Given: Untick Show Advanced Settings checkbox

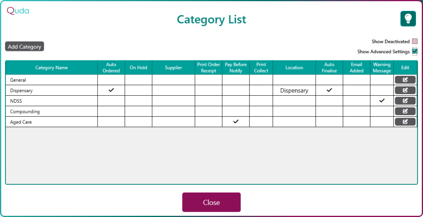Looking at the screenshot, I should click(415, 51).
